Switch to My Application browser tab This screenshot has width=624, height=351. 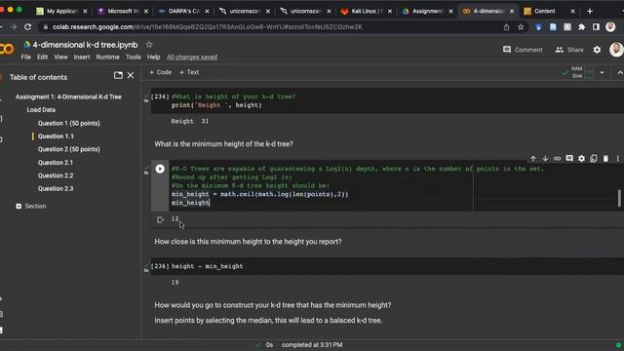[x=61, y=11]
